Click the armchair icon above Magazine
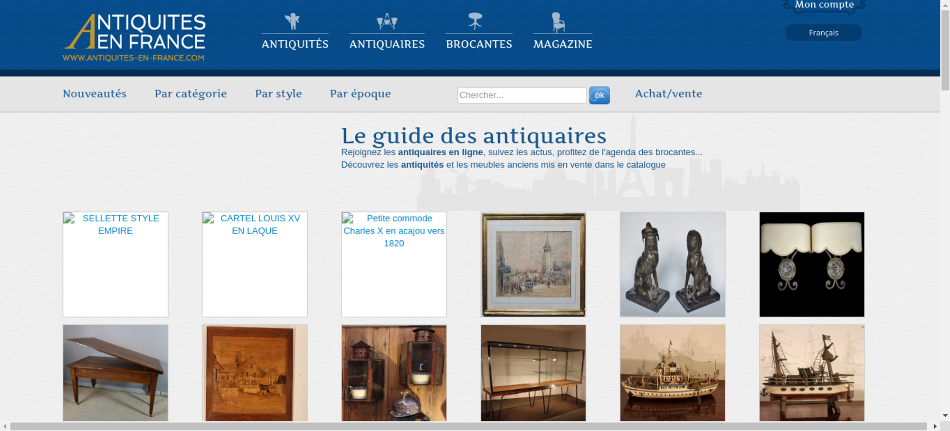Viewport: 950px width, 431px height. coord(558,22)
